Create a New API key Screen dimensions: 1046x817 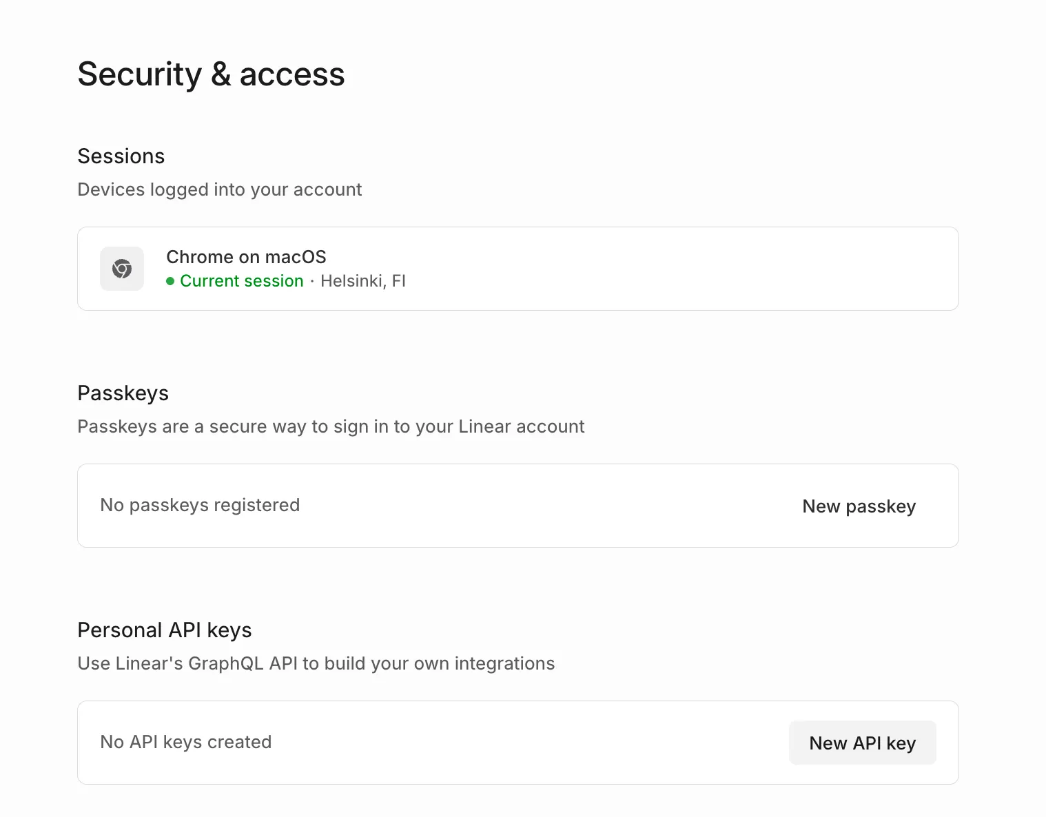862,743
